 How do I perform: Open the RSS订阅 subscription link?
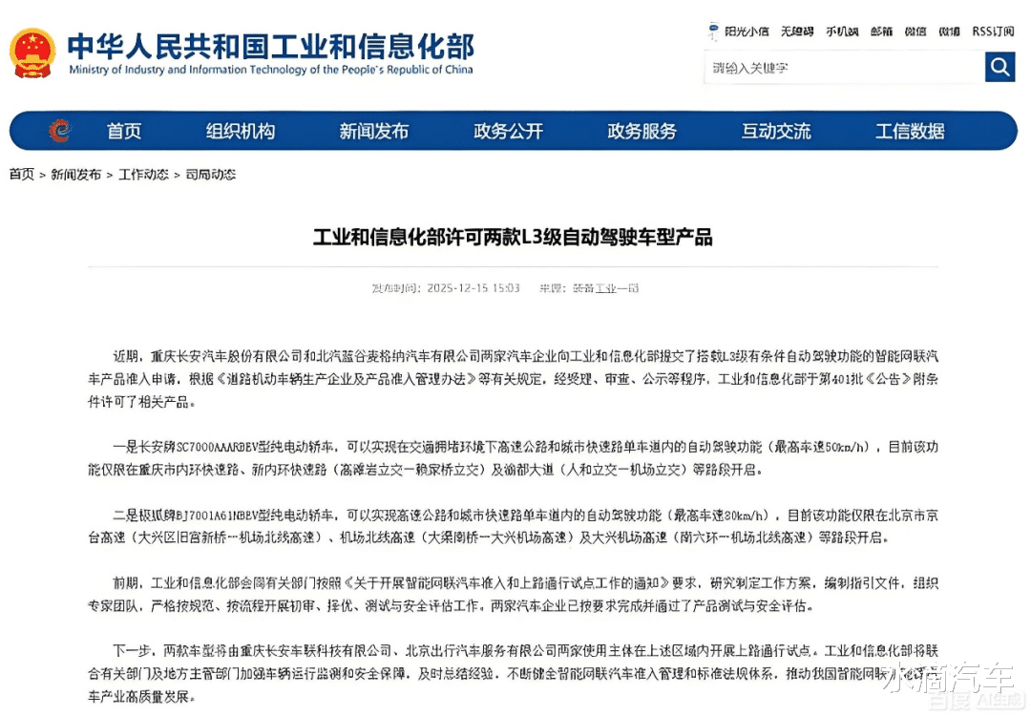[x=993, y=31]
